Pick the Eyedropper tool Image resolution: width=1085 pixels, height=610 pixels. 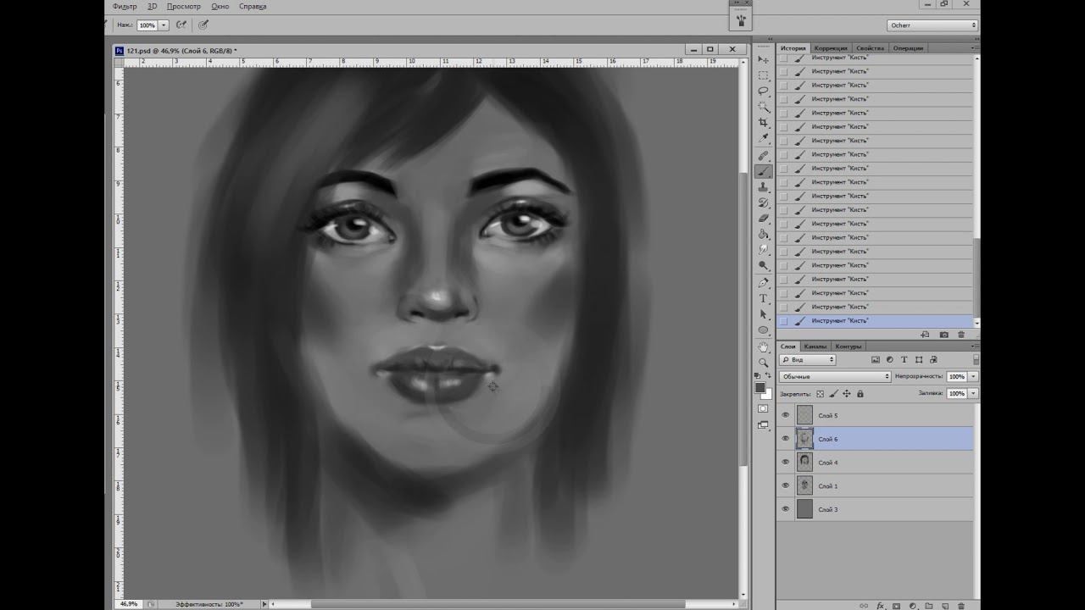pyautogui.click(x=763, y=139)
